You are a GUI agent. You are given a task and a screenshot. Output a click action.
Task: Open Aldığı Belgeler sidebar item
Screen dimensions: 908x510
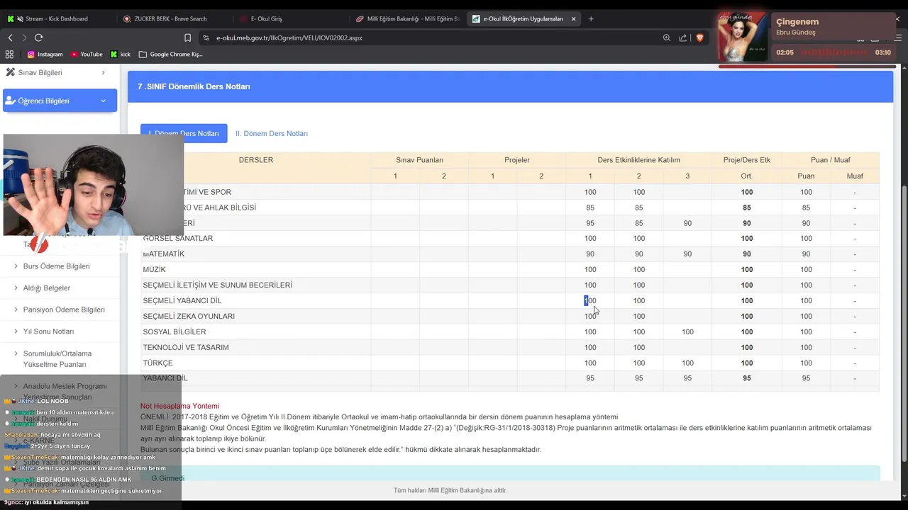coord(47,288)
